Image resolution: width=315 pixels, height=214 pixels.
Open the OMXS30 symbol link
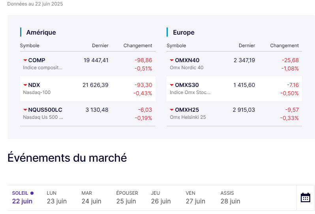coord(187,85)
